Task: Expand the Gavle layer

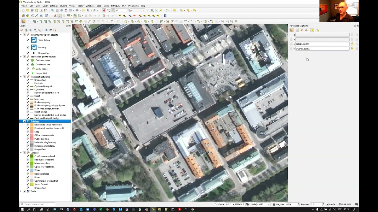Action: (x=21, y=191)
